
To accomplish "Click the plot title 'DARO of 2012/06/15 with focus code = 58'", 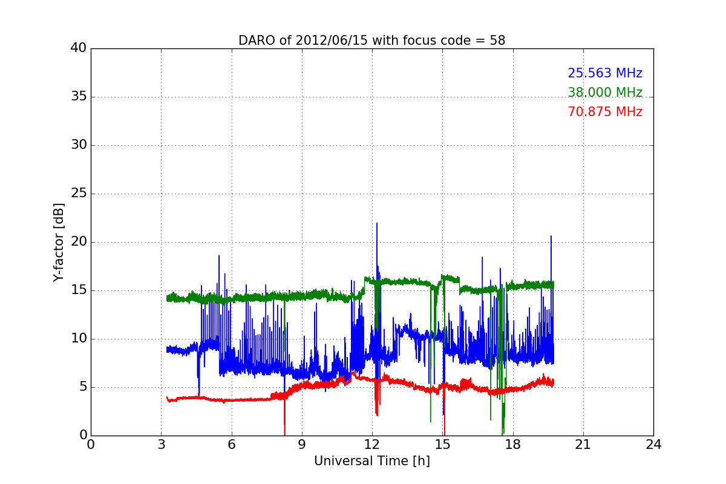I will tap(371, 41).
